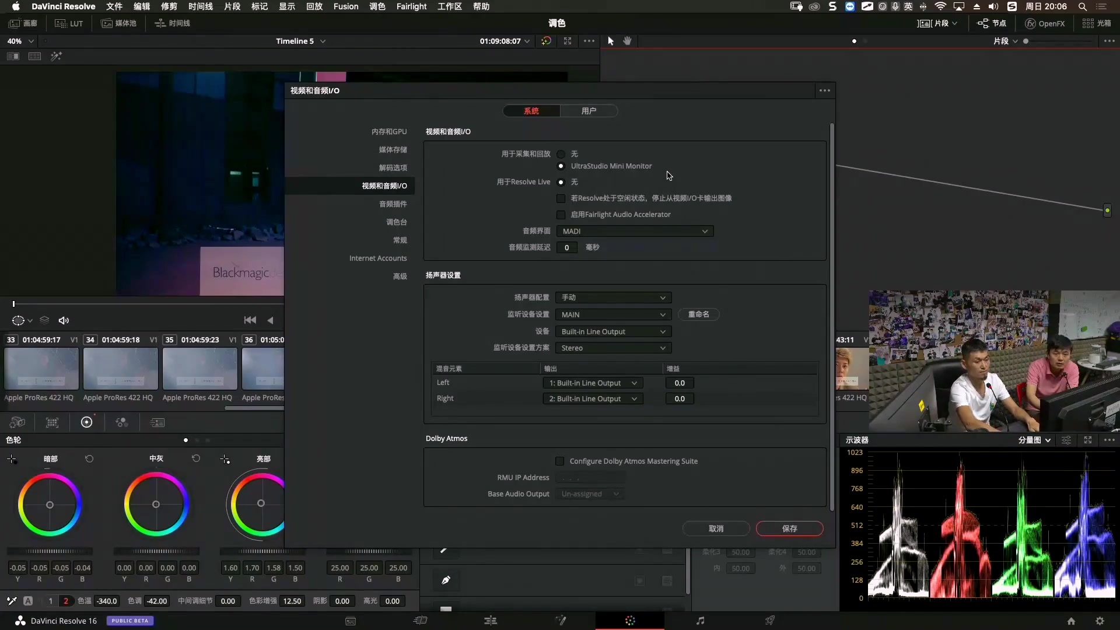Click the audio monitoring delay field
Viewport: 1120px width, 630px height.
coord(566,247)
